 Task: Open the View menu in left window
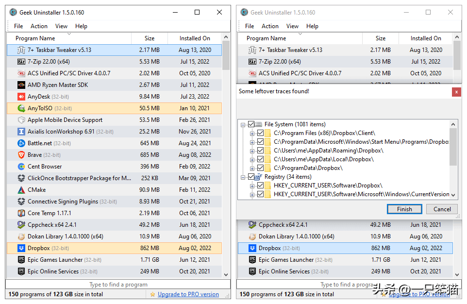pyautogui.click(x=61, y=26)
